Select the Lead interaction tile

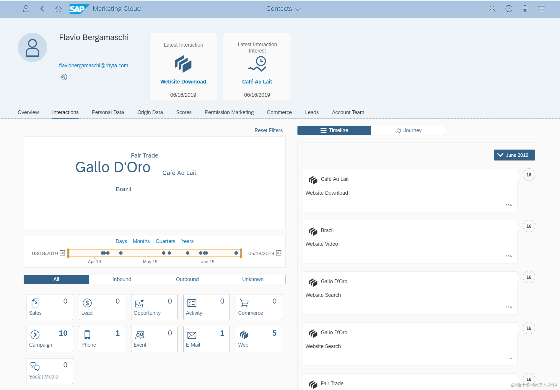click(x=102, y=307)
